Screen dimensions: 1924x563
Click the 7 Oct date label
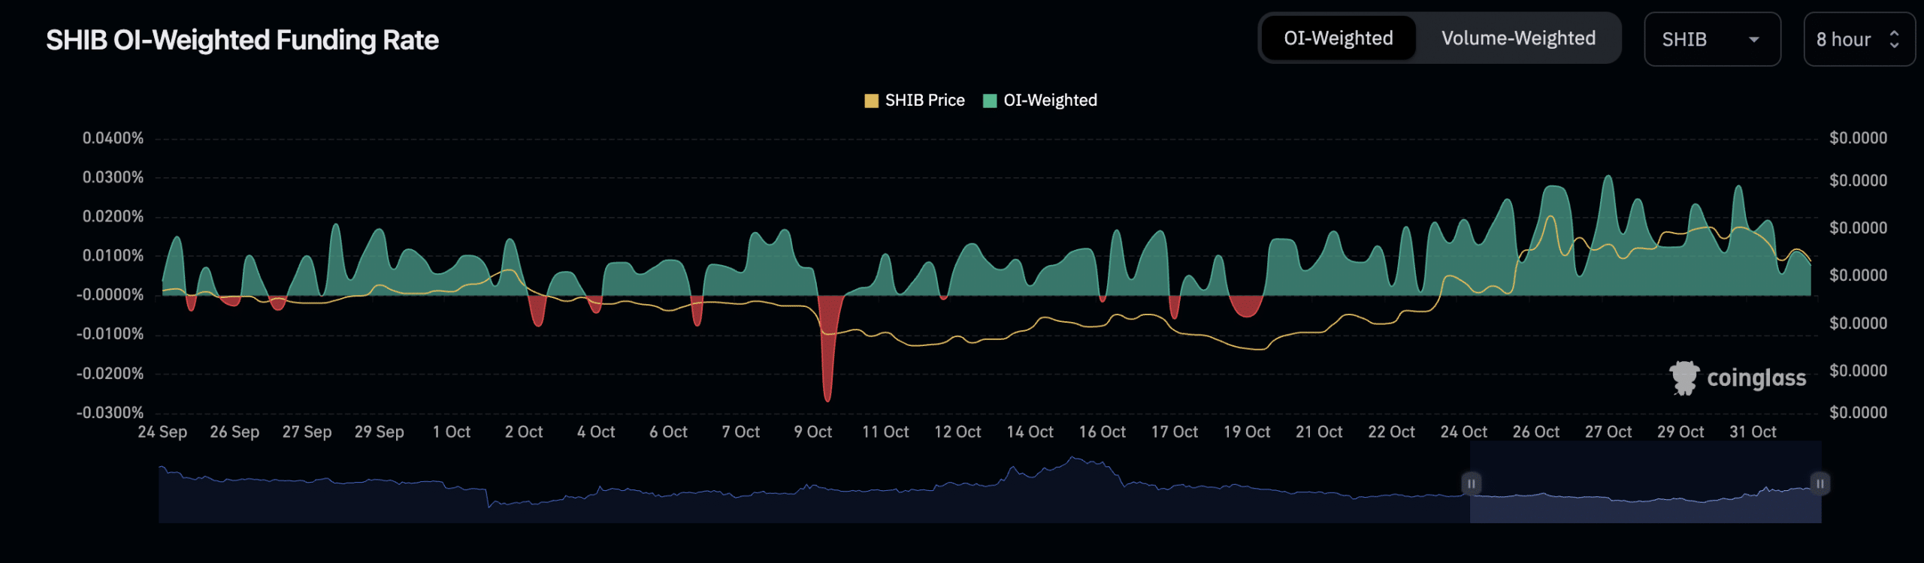pyautogui.click(x=741, y=432)
